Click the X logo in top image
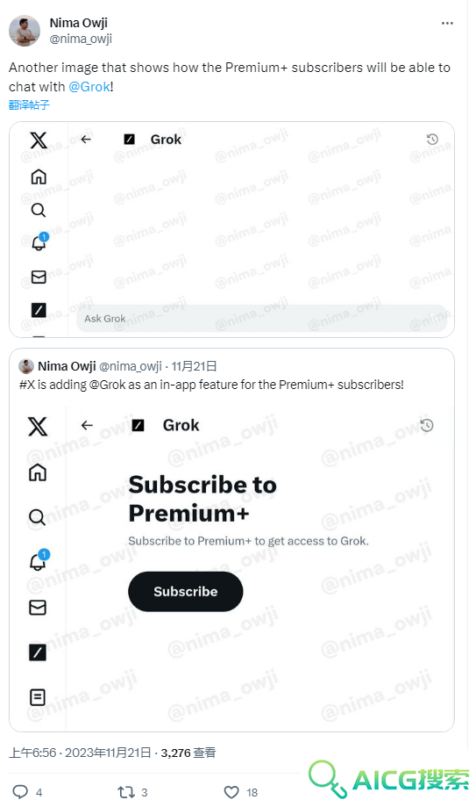Screen dimensions: 476x807 [x=39, y=140]
